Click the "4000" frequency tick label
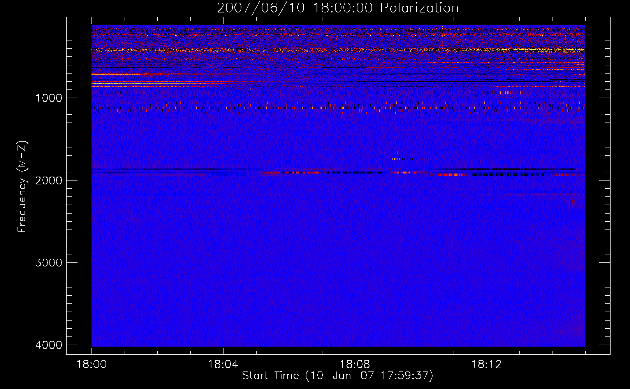Viewport: 630px width, 389px height. [x=49, y=345]
